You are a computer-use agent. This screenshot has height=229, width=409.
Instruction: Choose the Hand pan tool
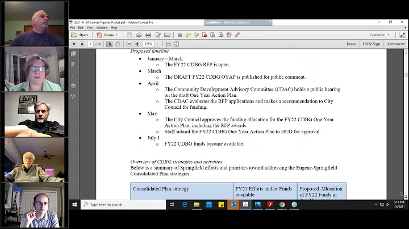click(x=118, y=44)
